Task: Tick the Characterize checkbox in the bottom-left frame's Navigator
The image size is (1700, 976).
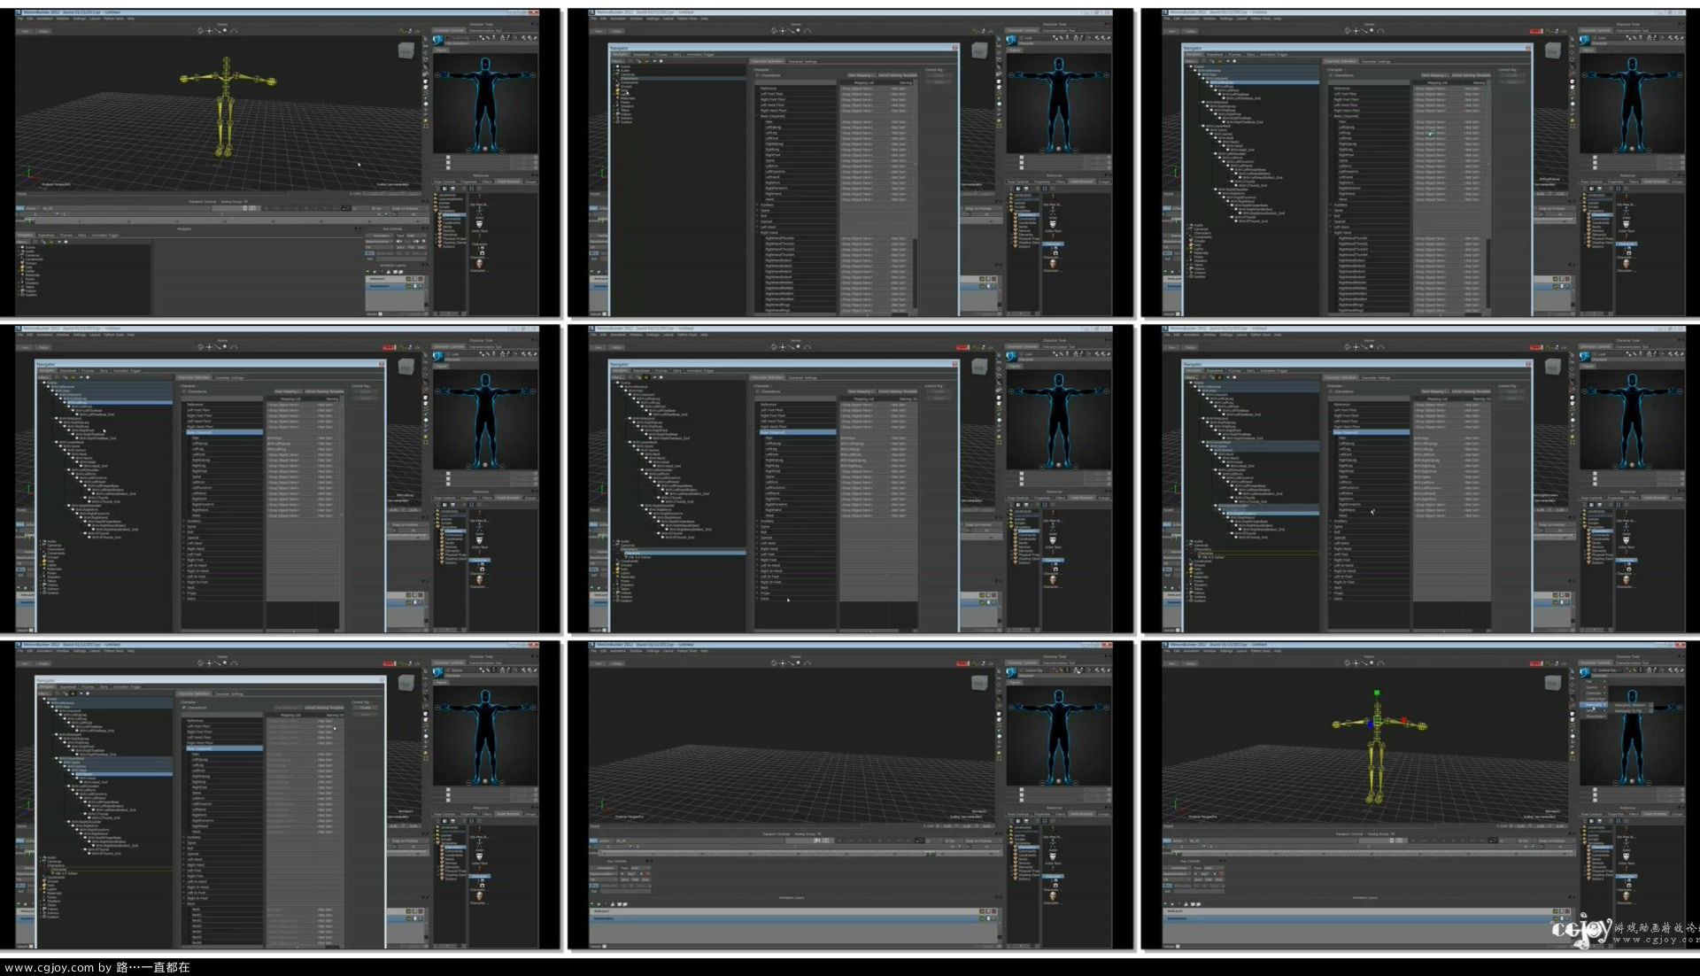Action: pyautogui.click(x=184, y=708)
